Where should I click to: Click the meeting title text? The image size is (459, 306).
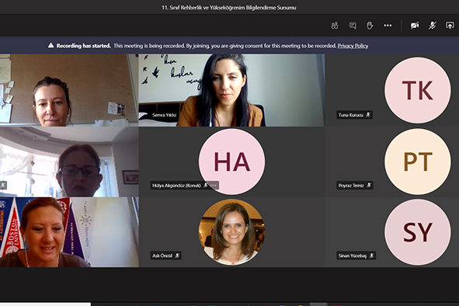point(229,8)
